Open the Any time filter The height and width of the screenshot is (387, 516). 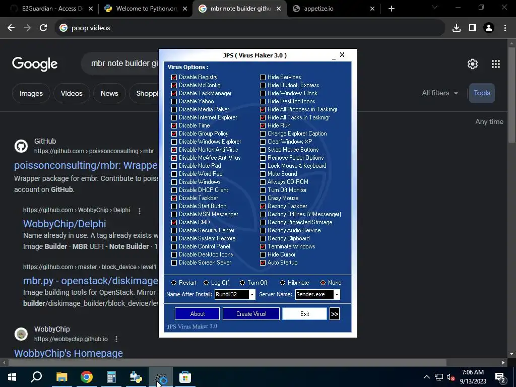[489, 122]
